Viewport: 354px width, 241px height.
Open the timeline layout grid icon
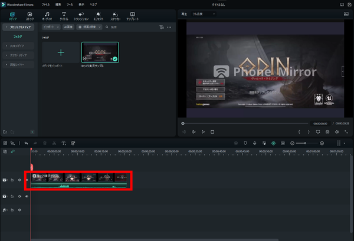click(5, 143)
